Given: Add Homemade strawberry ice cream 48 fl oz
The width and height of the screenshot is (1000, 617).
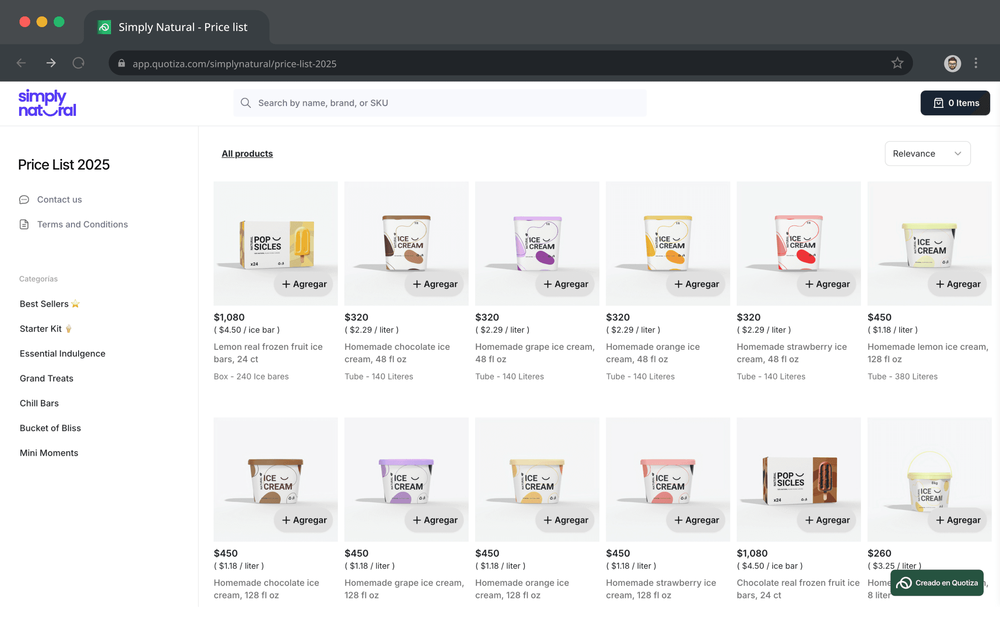Looking at the screenshot, I should pyautogui.click(x=827, y=284).
